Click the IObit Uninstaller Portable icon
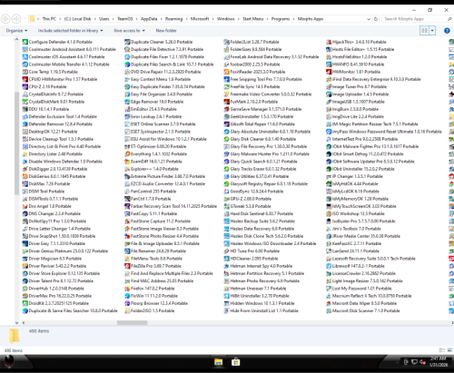The height and width of the screenshot is (373, 454). [x=329, y=169]
